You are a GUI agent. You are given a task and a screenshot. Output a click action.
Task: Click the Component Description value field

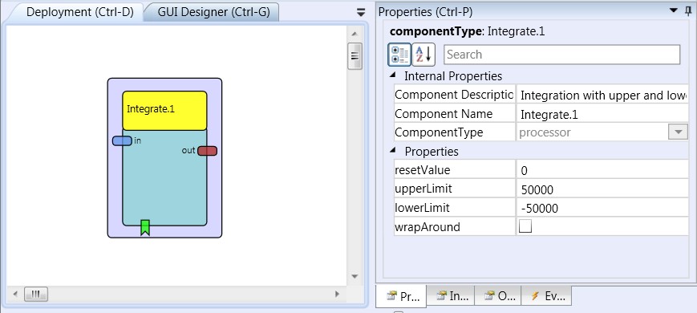[602, 96]
